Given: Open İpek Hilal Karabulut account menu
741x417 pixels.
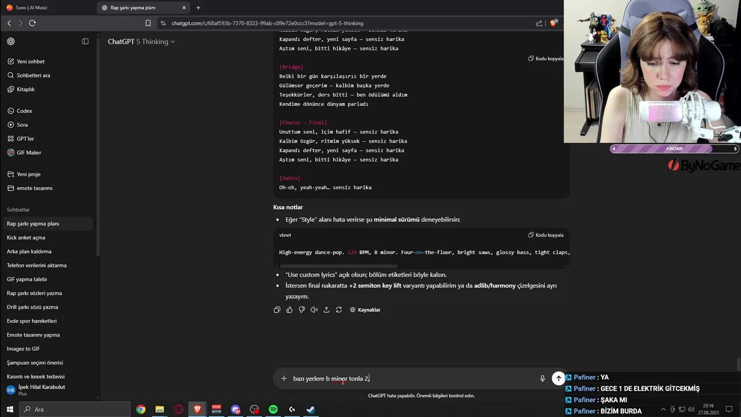Looking at the screenshot, I should click(x=49, y=390).
